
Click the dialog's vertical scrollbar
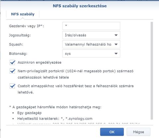(152, 71)
